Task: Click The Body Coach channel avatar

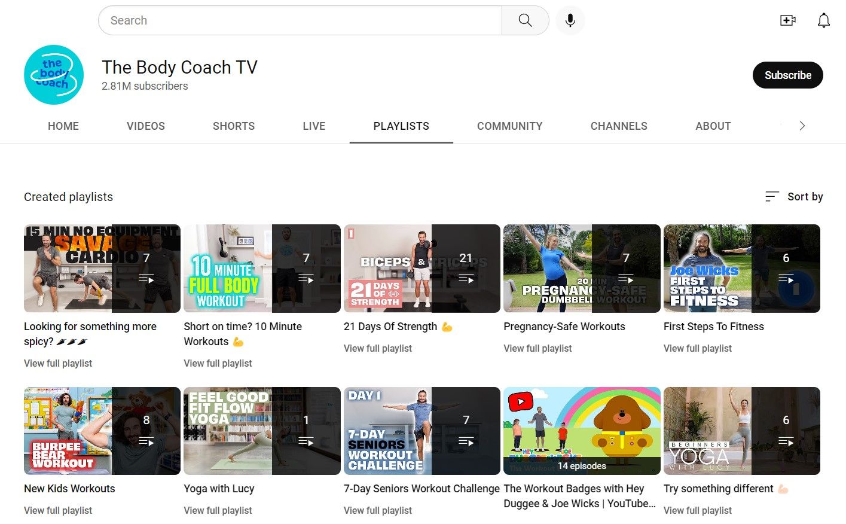Action: (54, 75)
